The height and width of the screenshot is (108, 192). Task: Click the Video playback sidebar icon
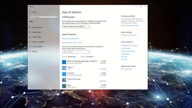[x=30, y=46]
